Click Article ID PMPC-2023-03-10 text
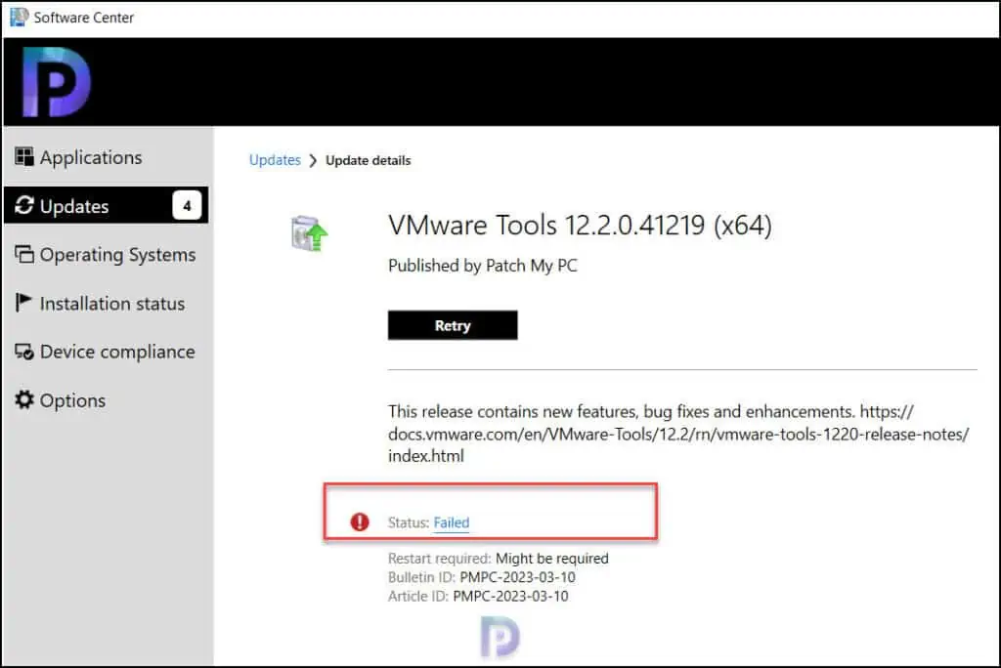 477,596
